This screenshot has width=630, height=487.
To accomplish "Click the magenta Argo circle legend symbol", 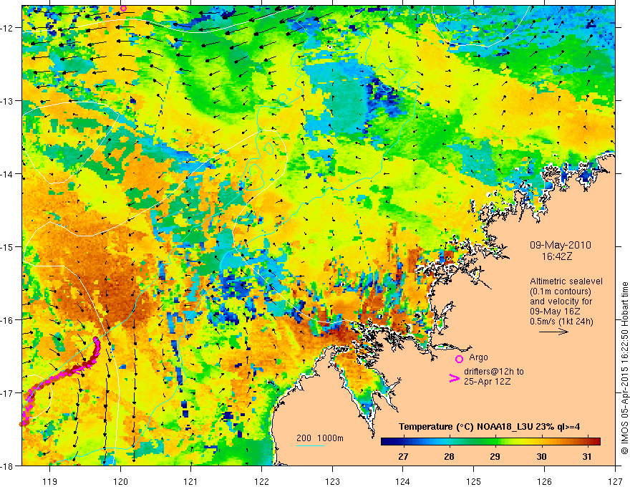I will [459, 359].
